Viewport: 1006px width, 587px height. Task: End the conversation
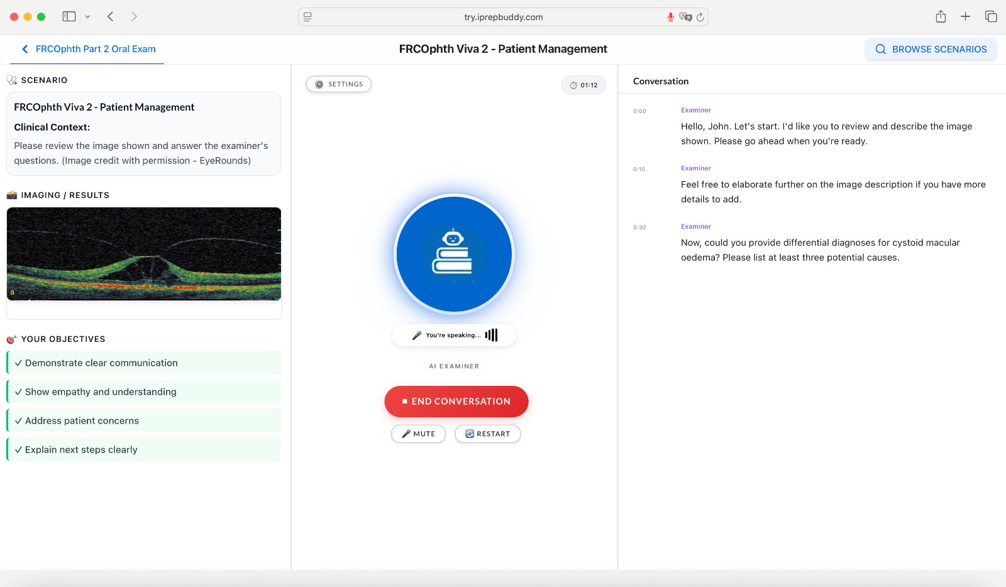(x=456, y=401)
